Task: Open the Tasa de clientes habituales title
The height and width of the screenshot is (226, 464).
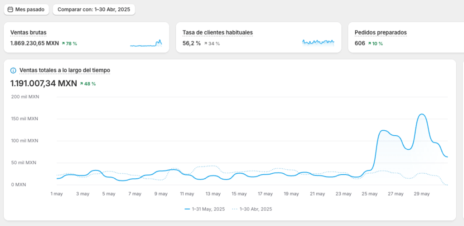Action: coord(217,33)
